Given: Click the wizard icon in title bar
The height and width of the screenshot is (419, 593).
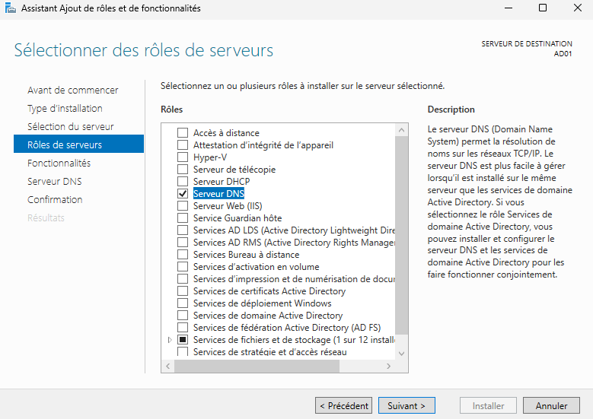Looking at the screenshot, I should coord(9,8).
